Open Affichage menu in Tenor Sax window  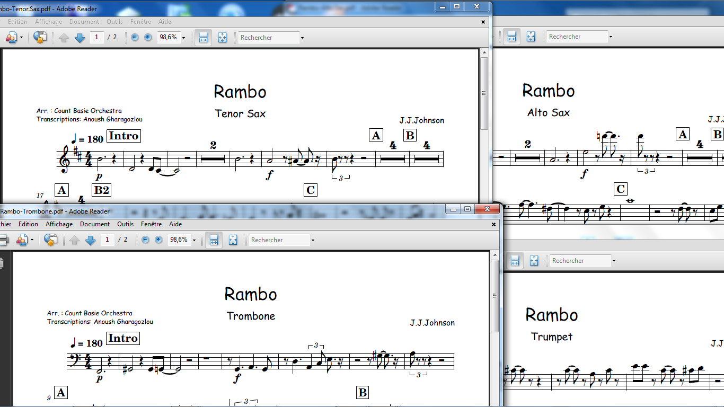[48, 22]
